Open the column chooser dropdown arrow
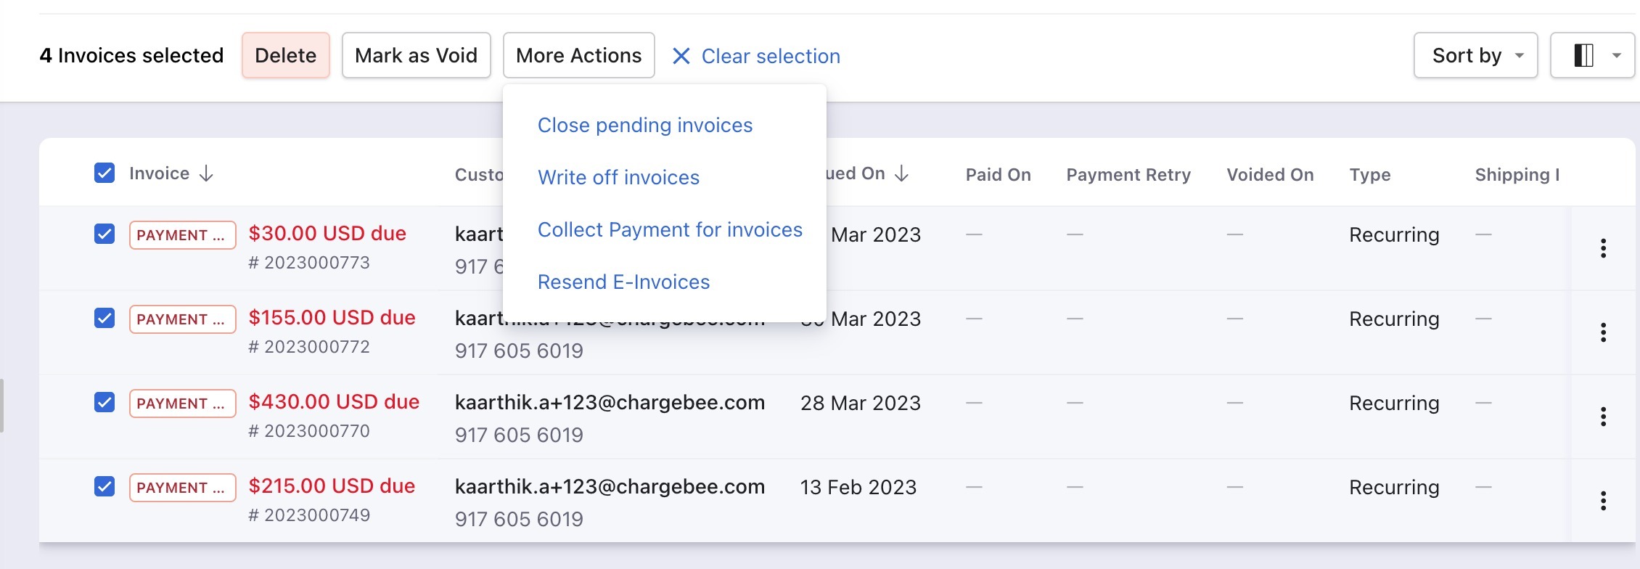The height and width of the screenshot is (569, 1640). (x=1616, y=55)
